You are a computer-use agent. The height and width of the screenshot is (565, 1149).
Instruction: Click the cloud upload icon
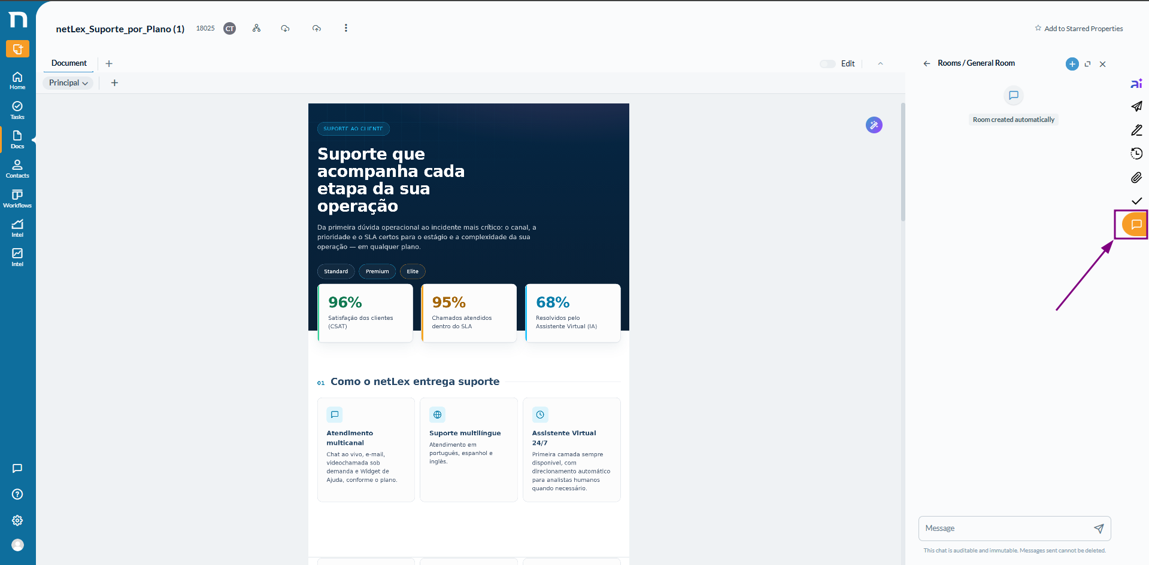coord(317,28)
